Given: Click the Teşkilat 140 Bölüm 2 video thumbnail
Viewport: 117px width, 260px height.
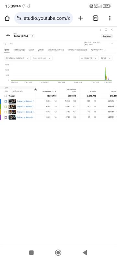Looking at the screenshot, I should [12, 107].
